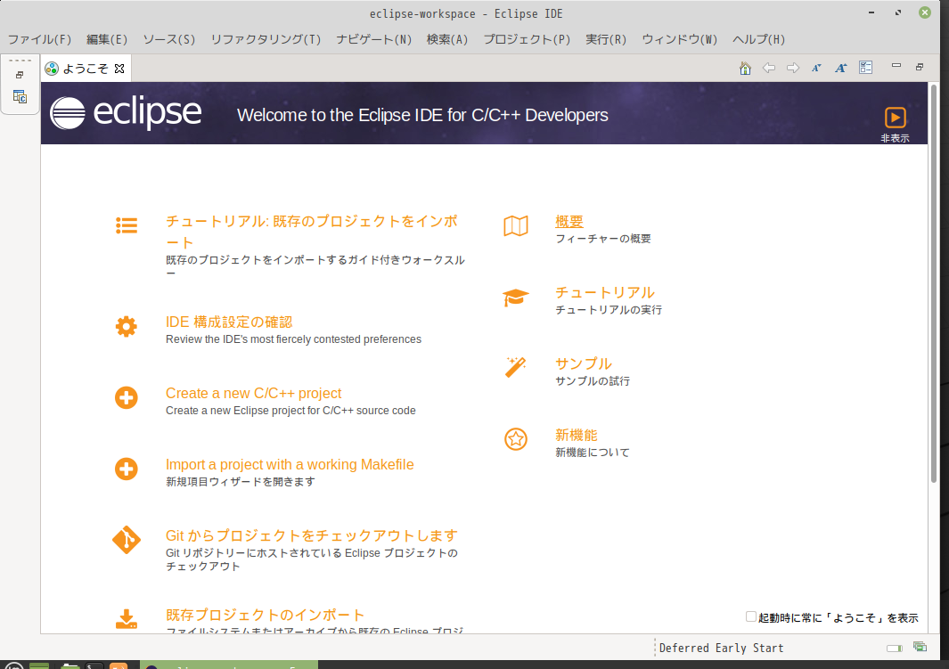Image resolution: width=949 pixels, height=669 pixels.
Task: Click the magic wand icon for サンプル
Action: click(516, 367)
